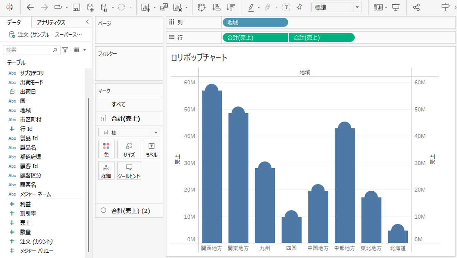457x258 pixels.
Task: Click the ロリポップチャート chart title
Action: pyautogui.click(x=199, y=57)
